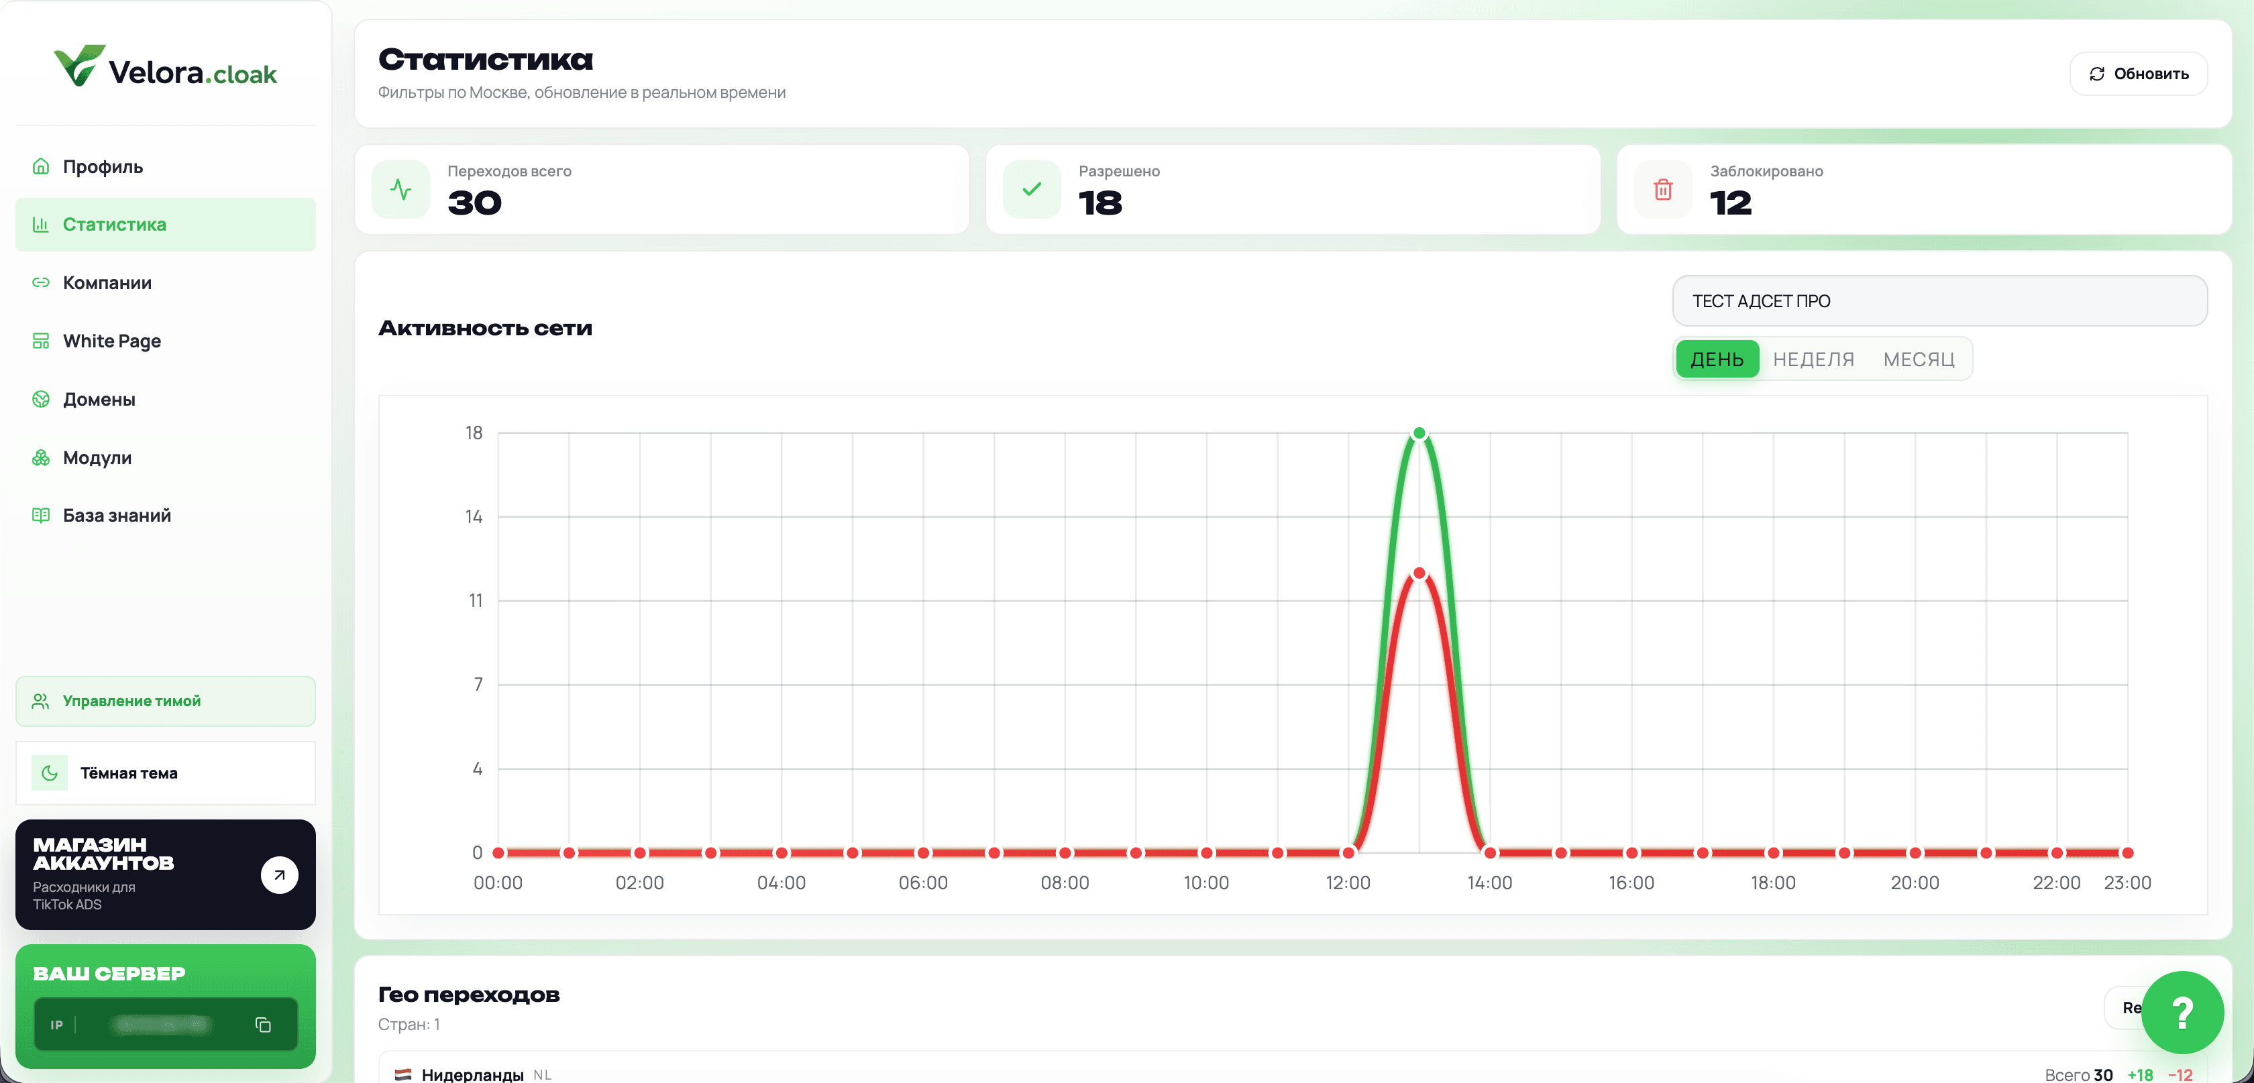Select the ДЕНЬ period

(x=1717, y=359)
